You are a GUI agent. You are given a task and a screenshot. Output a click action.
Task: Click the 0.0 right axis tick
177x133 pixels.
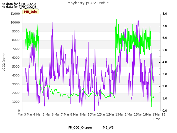165,111
